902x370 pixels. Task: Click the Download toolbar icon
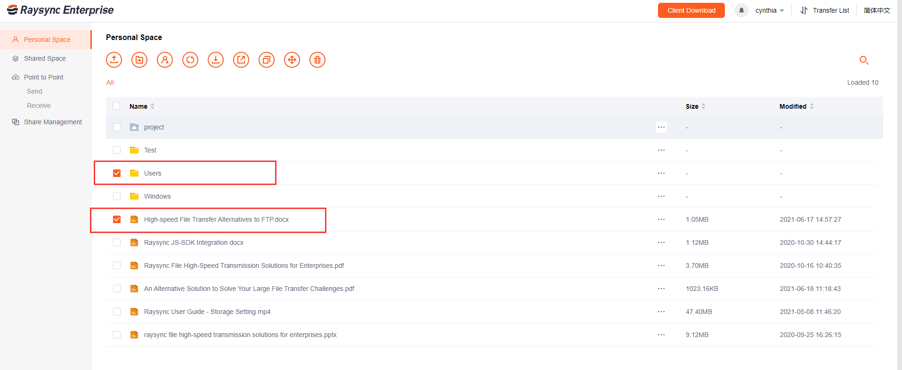tap(216, 60)
